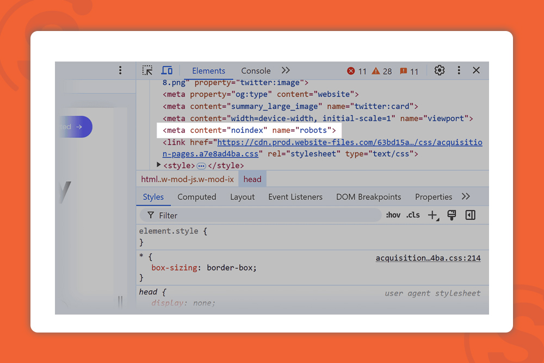Viewport: 544px width, 363px height.
Task: Toggle the :hov element state panel
Action: 393,215
